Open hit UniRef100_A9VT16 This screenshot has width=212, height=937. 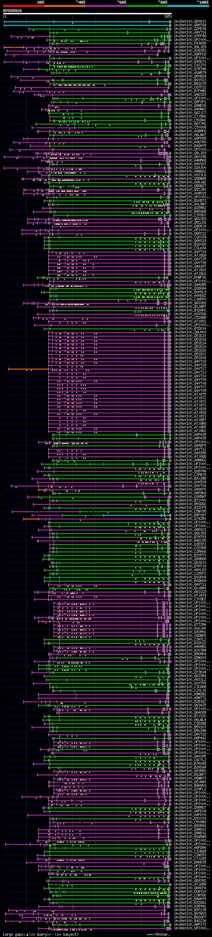click(190, 32)
